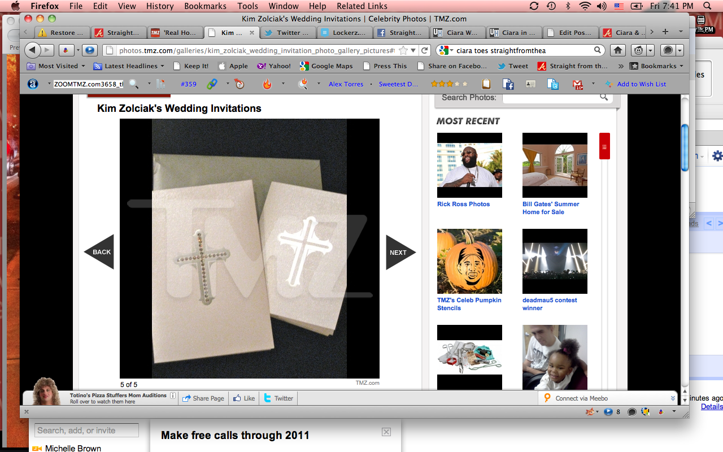Open the Rick Ross Photos link
The image size is (723, 452).
coord(463,204)
